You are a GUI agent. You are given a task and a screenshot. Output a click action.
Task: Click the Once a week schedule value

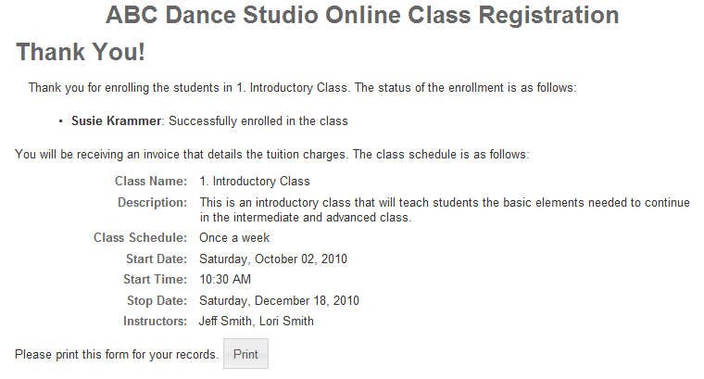234,237
